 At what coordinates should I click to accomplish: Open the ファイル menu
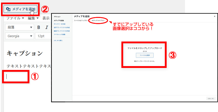(x=15, y=18)
